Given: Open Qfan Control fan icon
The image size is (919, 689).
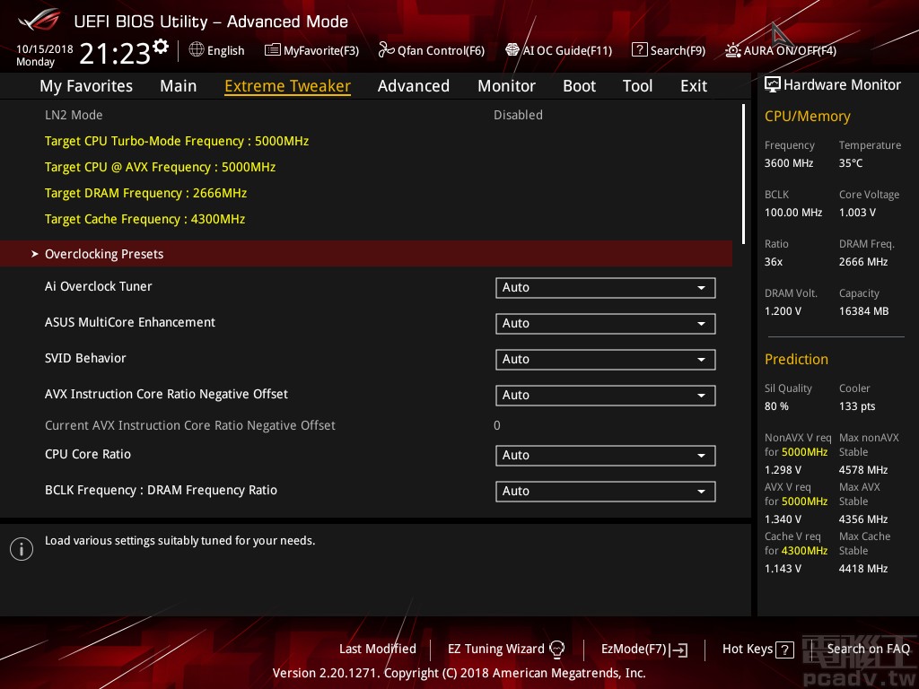Looking at the screenshot, I should coord(386,50).
